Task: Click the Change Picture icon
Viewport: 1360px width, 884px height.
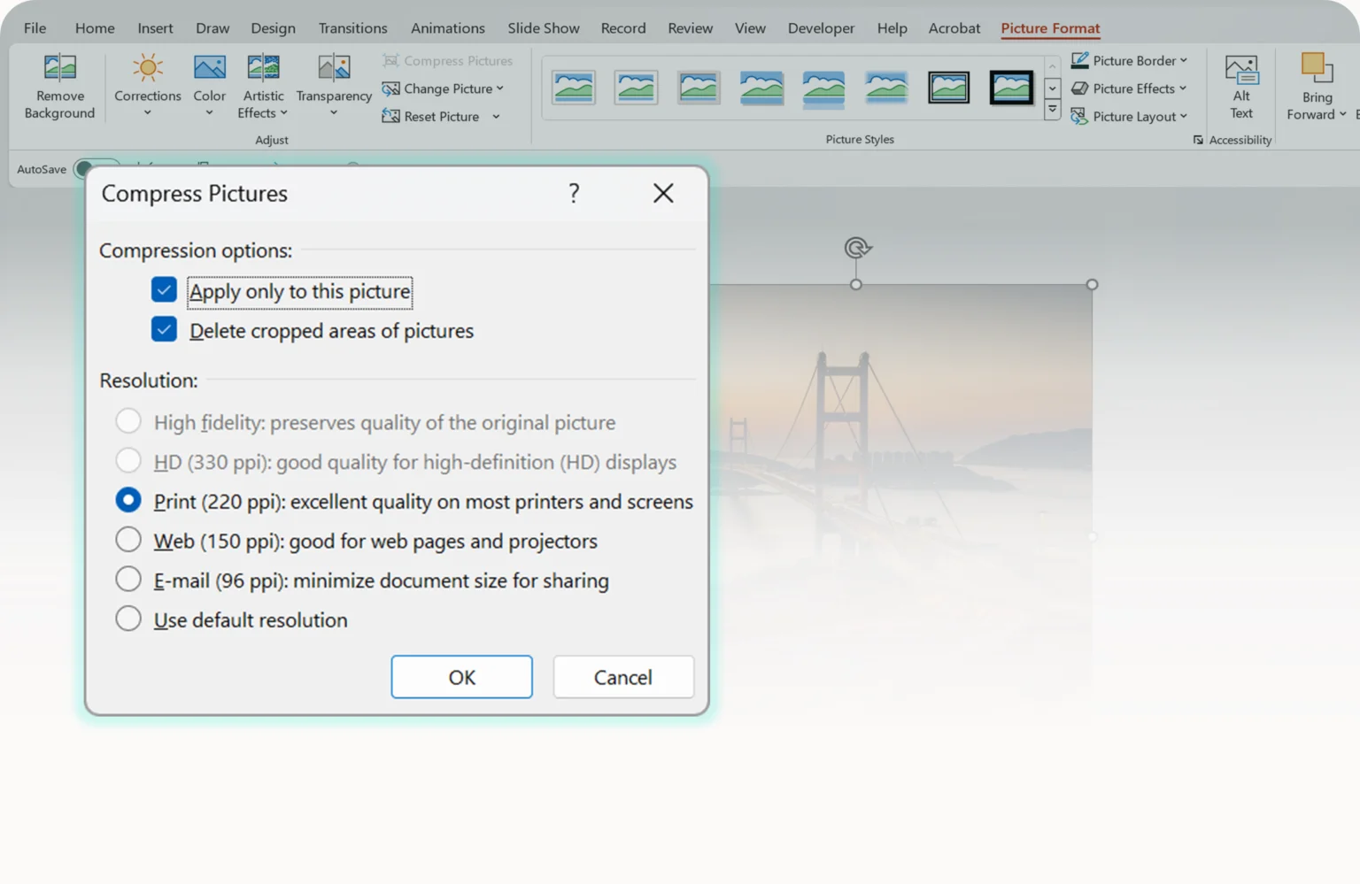Action: pos(390,88)
